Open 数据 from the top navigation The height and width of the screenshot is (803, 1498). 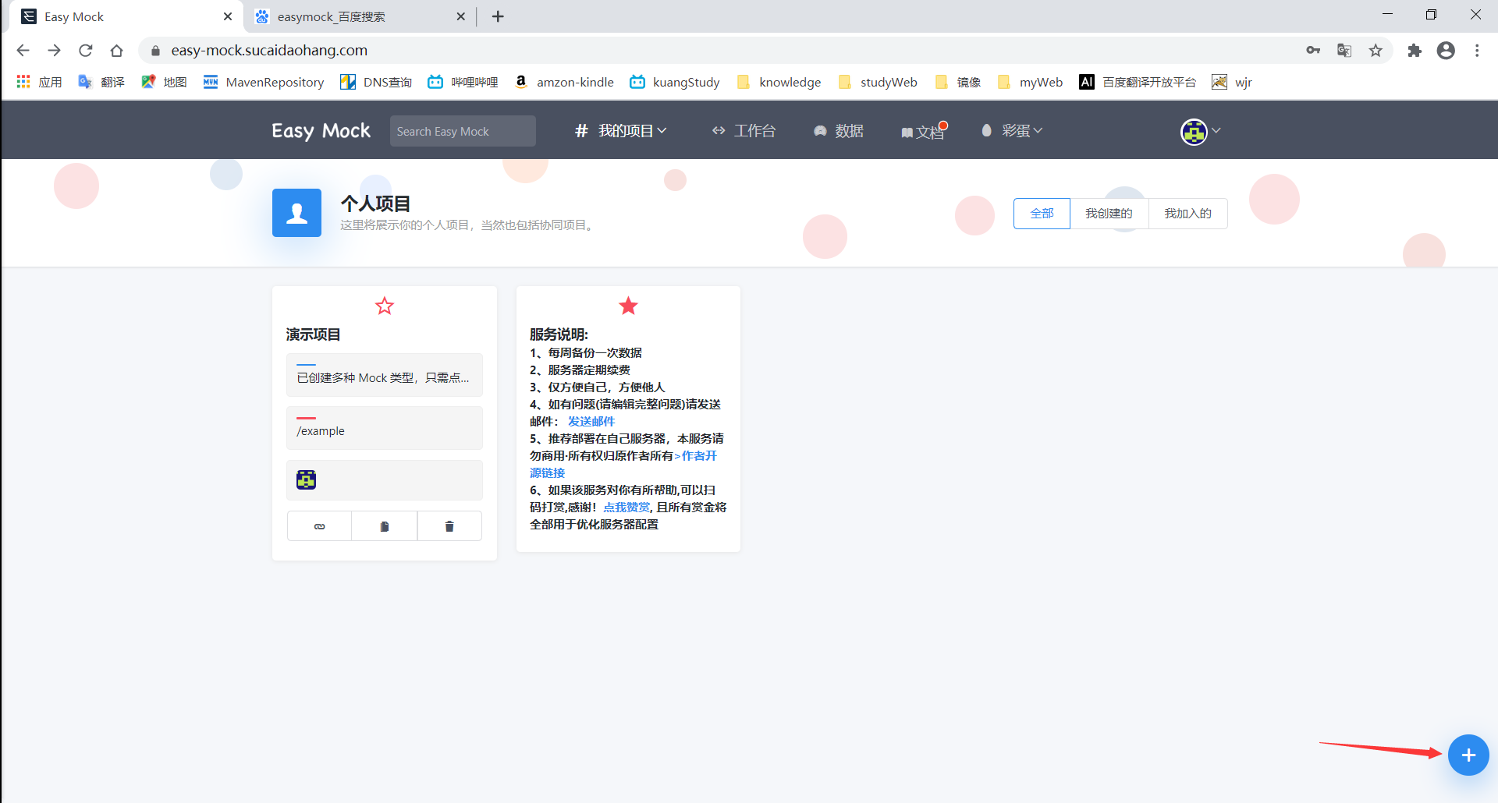click(x=839, y=130)
